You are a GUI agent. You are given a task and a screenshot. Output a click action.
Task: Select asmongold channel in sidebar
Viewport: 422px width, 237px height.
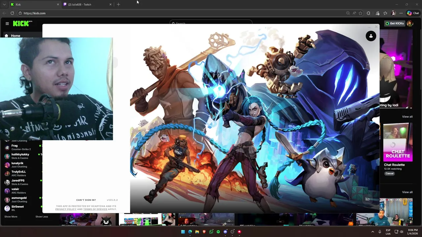coord(23,199)
